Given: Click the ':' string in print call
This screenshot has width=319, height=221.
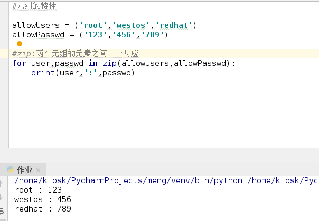Looking at the screenshot, I should pyautogui.click(x=90, y=73).
